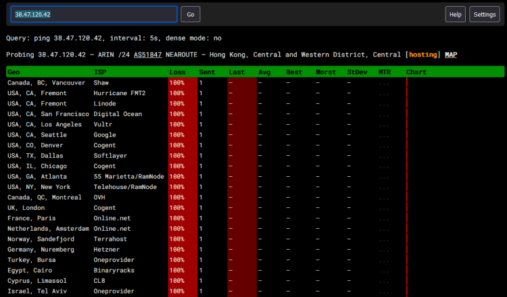Click the Terrahost ISP cell
Viewport: 507px width, 297px height.
coord(110,239)
